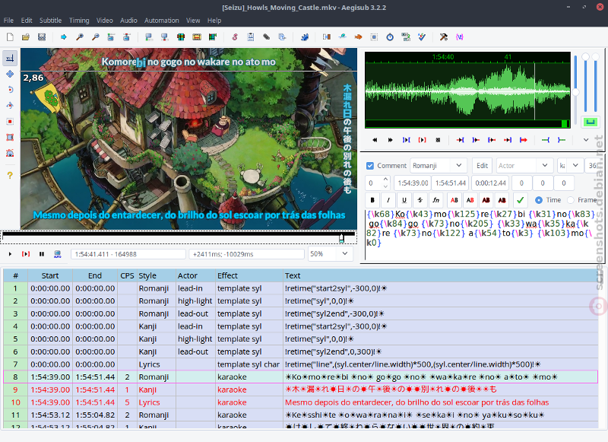Screen dimensions: 608x442
Task: Open the 50% video zoom dropdown
Action: [x=344, y=254]
